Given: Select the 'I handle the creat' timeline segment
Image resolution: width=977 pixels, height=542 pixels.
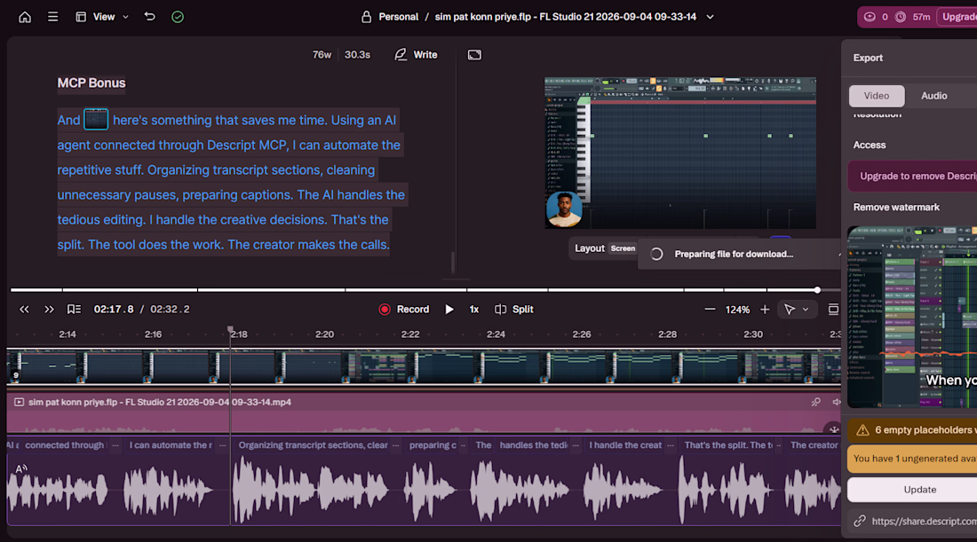Looking at the screenshot, I should (x=625, y=445).
